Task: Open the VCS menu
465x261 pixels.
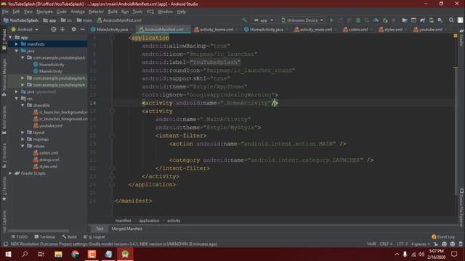Action: click(150, 12)
